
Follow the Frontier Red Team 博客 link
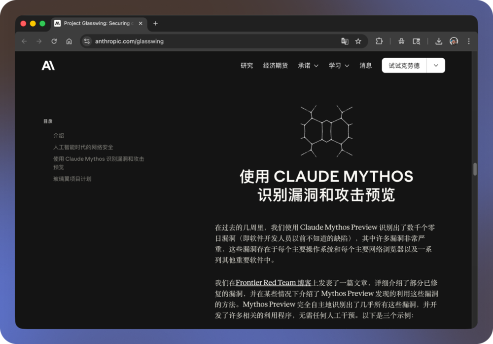(274, 283)
